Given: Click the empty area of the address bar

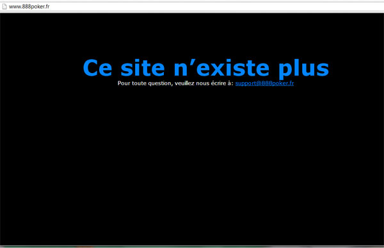Looking at the screenshot, I should (x=216, y=6).
